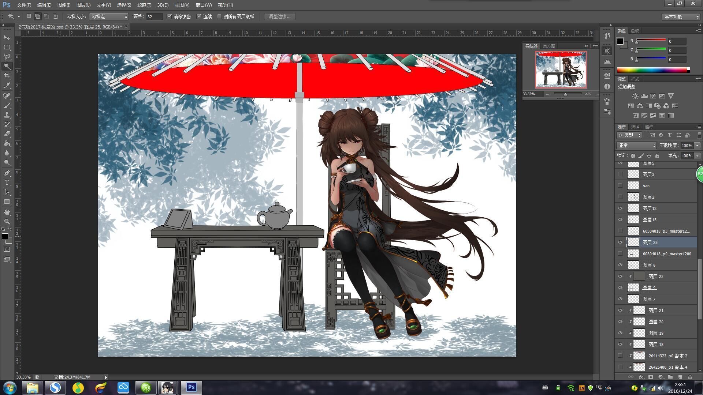Open the 滤镜(T) menu
This screenshot has width=703, height=395.
(144, 5)
